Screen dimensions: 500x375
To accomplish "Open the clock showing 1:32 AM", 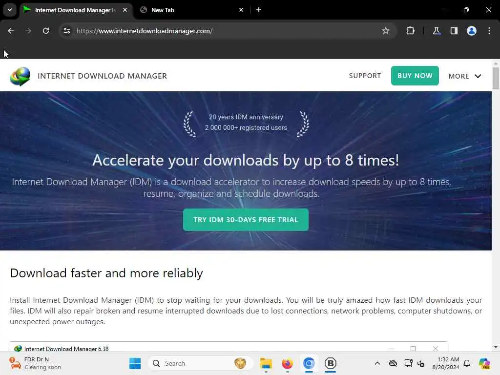I will [446, 363].
